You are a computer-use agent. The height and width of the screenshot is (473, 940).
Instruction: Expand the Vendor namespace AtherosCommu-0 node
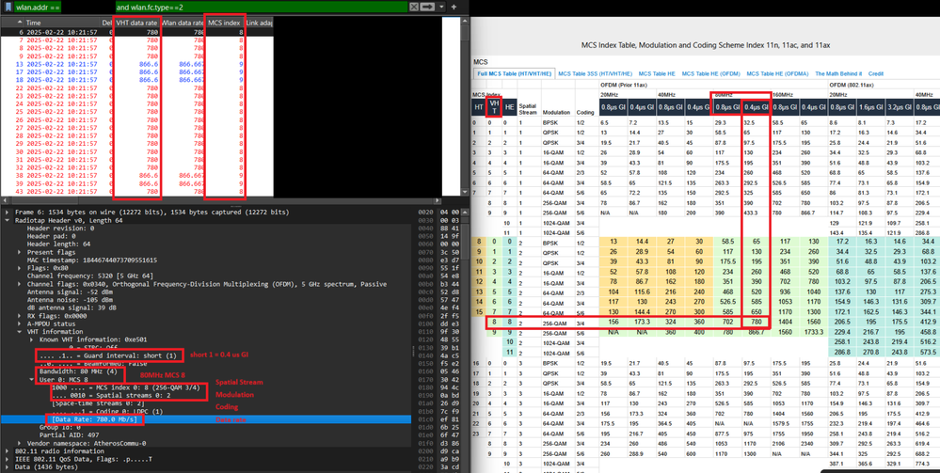21,442
